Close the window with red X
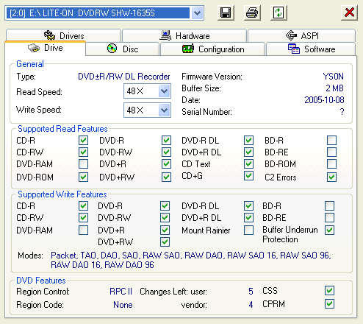The height and width of the screenshot is (324, 363). coord(349,13)
